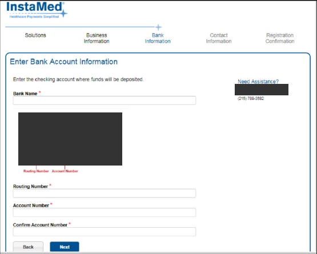The width and height of the screenshot is (317, 254).
Task: Click the red Account Number check label
Action: [65, 171]
